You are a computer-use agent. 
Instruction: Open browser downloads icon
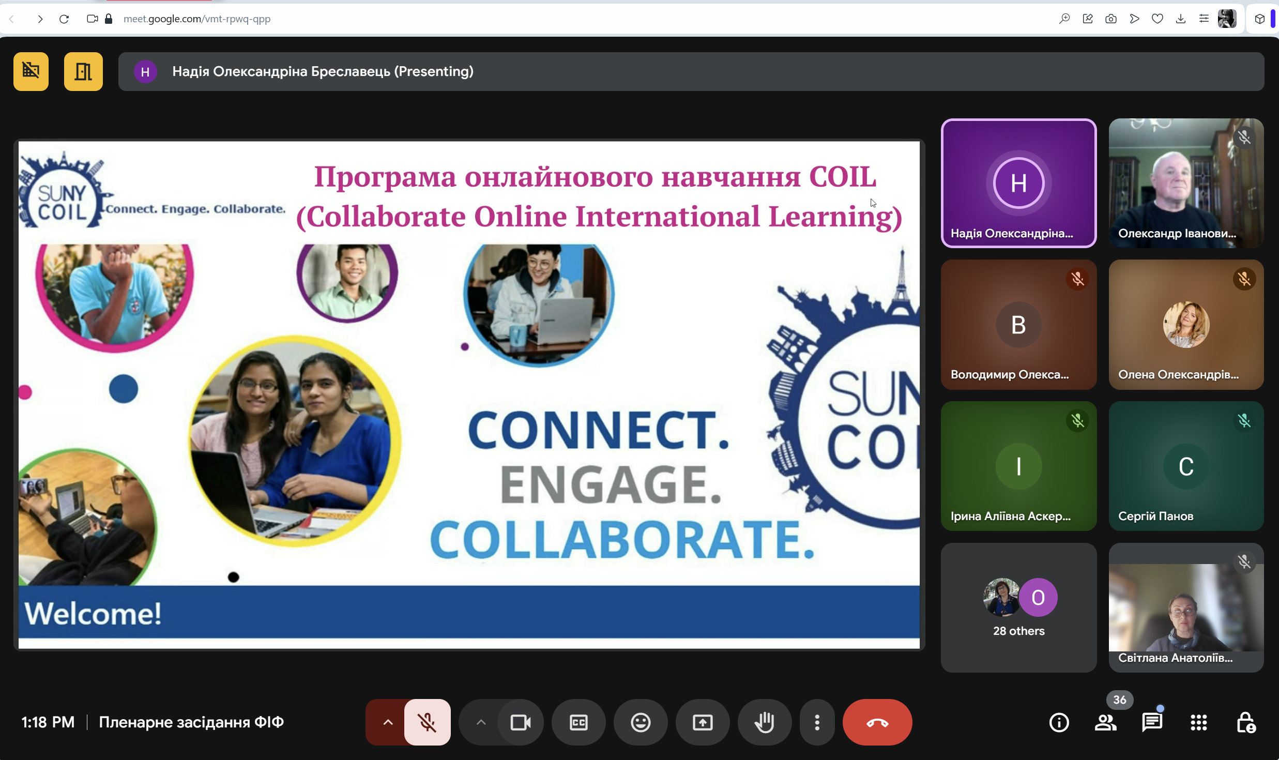pos(1181,19)
